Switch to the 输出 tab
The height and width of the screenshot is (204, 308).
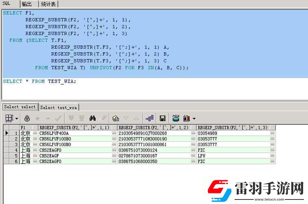[26, 4]
